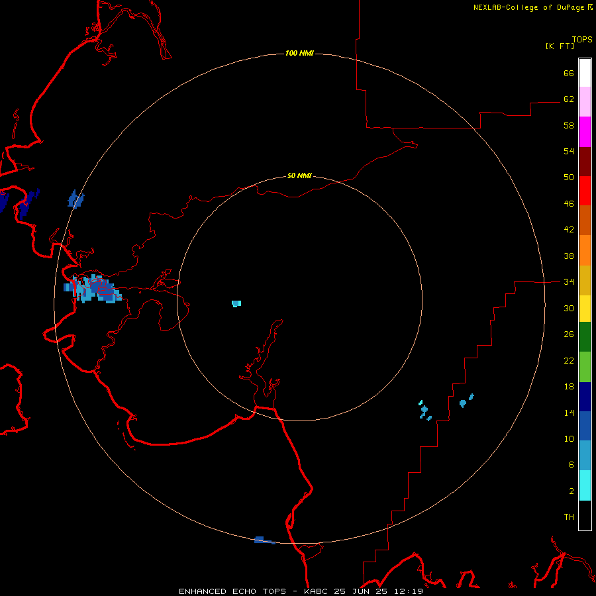
Task: Click the "TOPS" legend heading
Action: tap(582, 39)
